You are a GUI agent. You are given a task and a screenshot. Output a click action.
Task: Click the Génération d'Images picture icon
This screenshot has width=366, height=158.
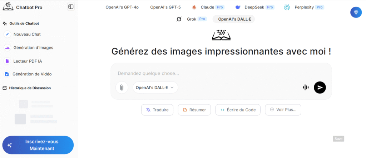click(x=8, y=48)
